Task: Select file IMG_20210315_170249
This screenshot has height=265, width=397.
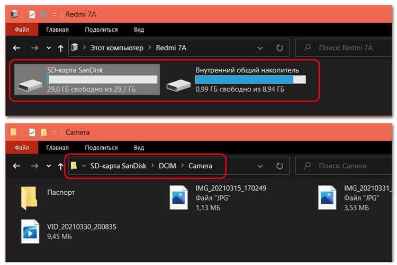Action: [218, 198]
